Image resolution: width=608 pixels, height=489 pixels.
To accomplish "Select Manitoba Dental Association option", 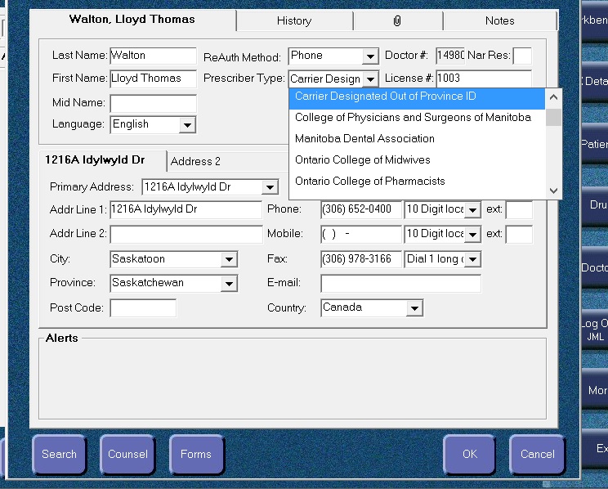I will [x=364, y=138].
